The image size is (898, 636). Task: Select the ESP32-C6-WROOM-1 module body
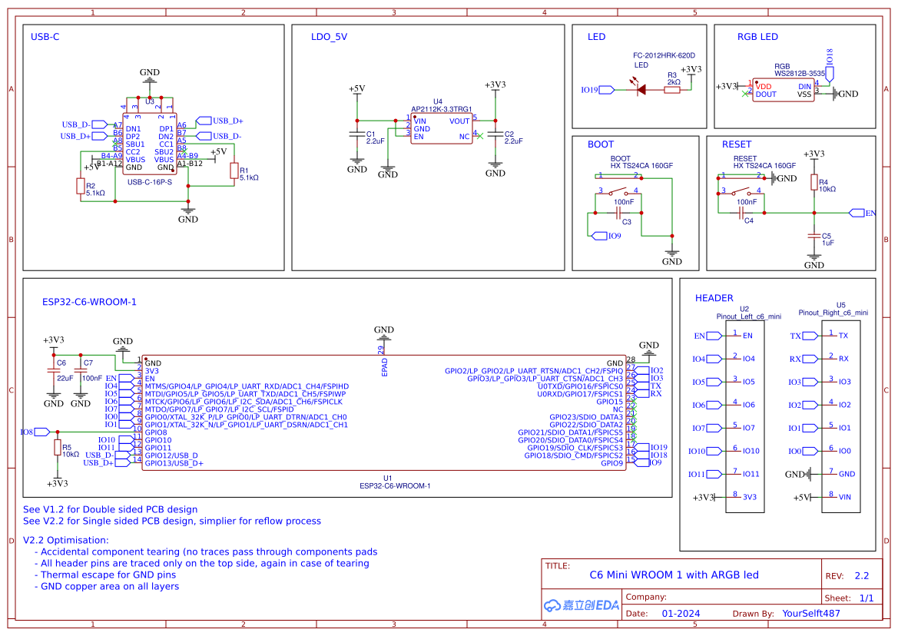pyautogui.click(x=384, y=413)
